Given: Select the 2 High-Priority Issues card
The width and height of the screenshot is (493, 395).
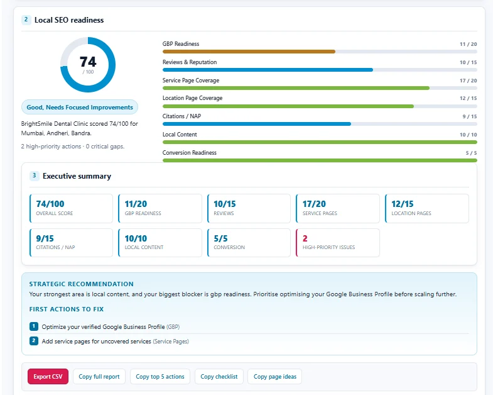Looking at the screenshot, I should point(338,243).
